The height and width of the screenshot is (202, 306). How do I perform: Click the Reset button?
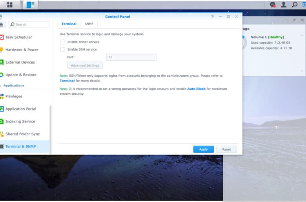click(226, 150)
